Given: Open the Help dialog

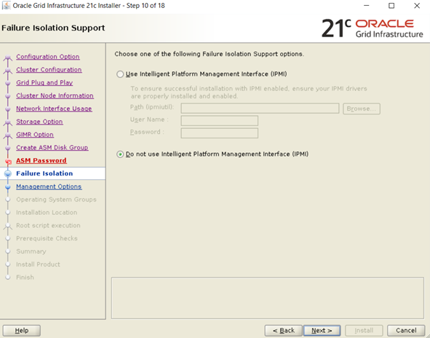Looking at the screenshot, I should click(22, 331).
